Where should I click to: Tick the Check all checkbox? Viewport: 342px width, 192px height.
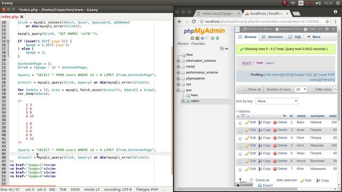coord(251,180)
